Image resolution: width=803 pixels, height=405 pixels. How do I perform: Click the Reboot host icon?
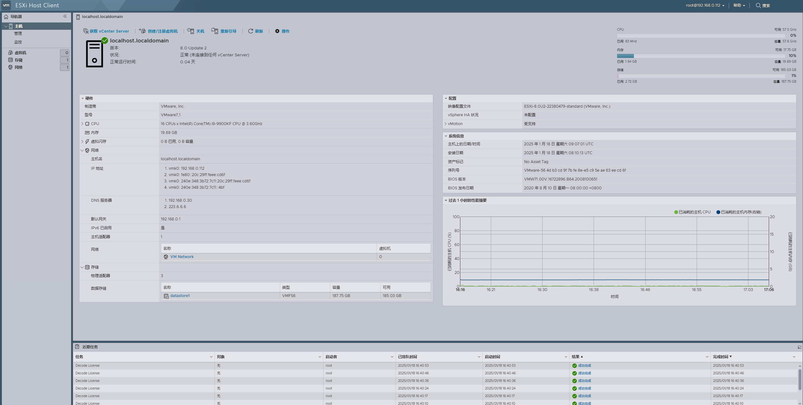coord(215,31)
